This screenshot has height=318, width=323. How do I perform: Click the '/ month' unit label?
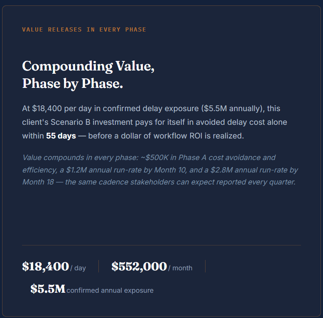180,268
